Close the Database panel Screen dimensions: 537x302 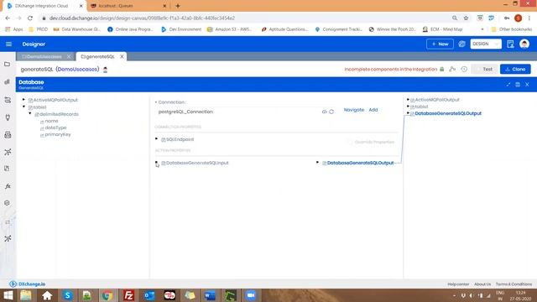[527, 84]
